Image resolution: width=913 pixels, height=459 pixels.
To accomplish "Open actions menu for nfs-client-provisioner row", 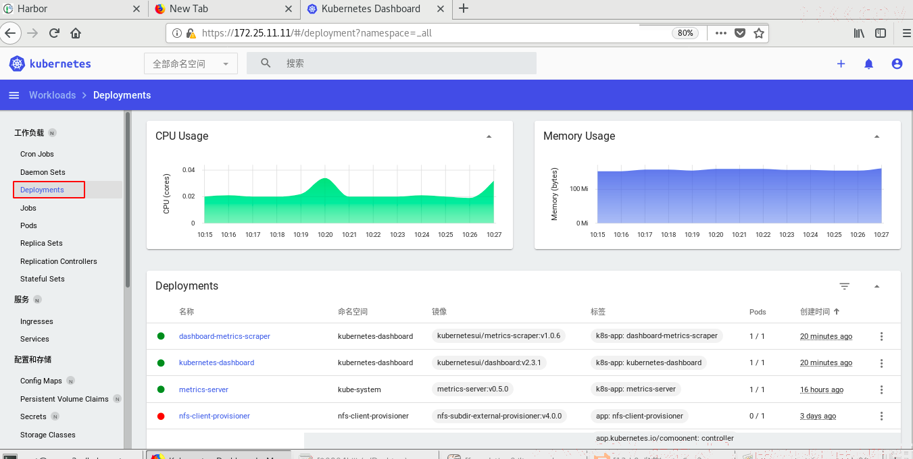I will point(881,416).
